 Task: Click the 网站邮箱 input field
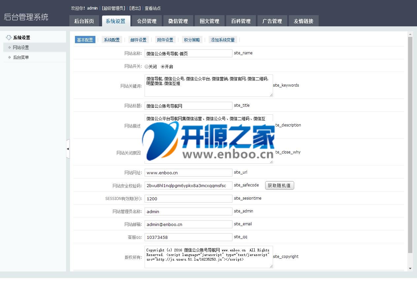(189, 224)
